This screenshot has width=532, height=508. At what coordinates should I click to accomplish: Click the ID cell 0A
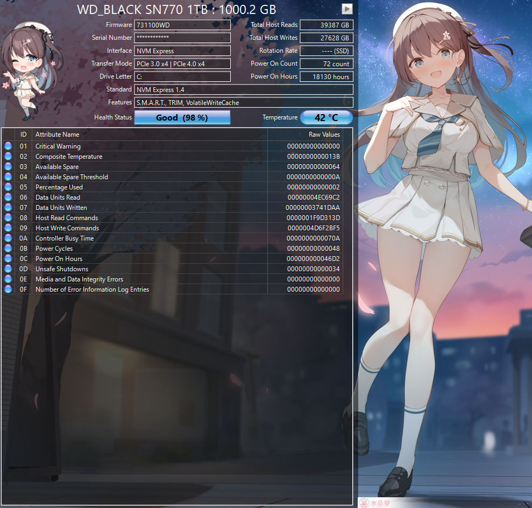(x=24, y=238)
